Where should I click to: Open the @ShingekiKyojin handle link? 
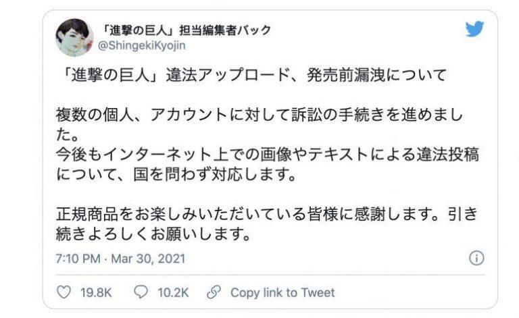(141, 45)
